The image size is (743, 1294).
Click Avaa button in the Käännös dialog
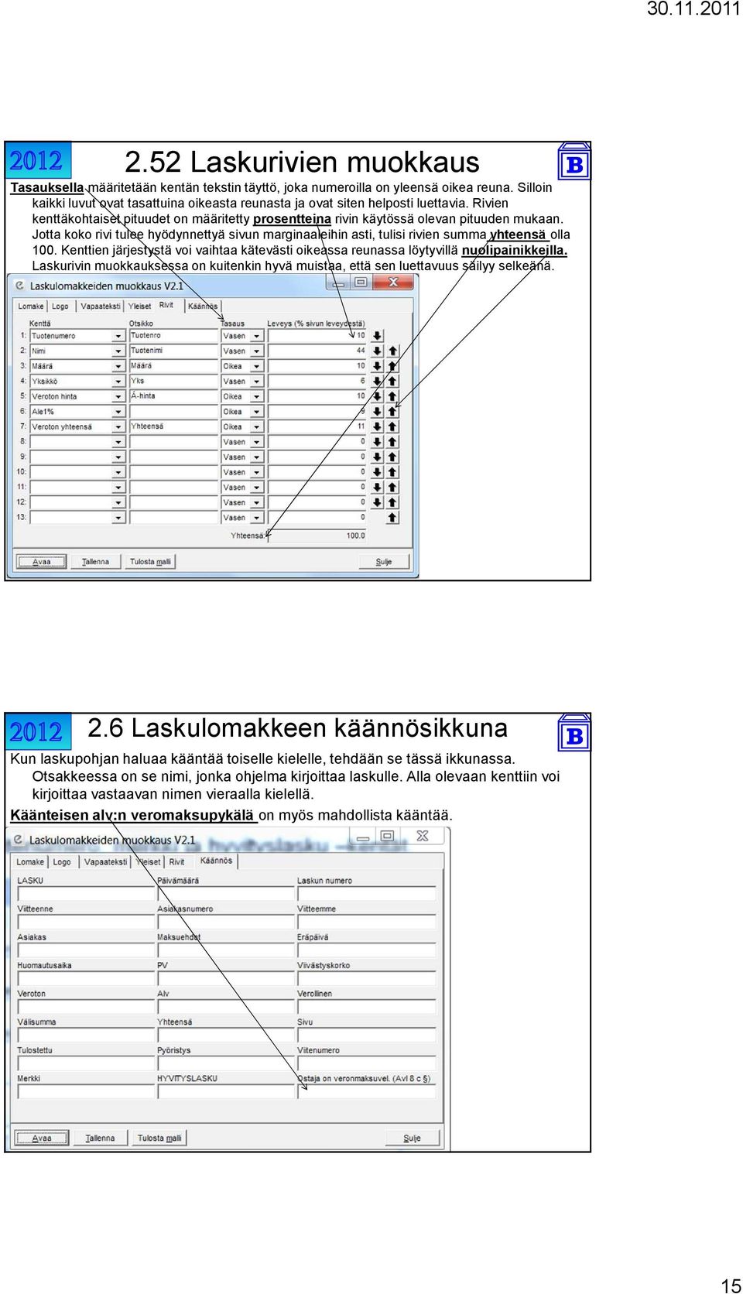(42, 1138)
